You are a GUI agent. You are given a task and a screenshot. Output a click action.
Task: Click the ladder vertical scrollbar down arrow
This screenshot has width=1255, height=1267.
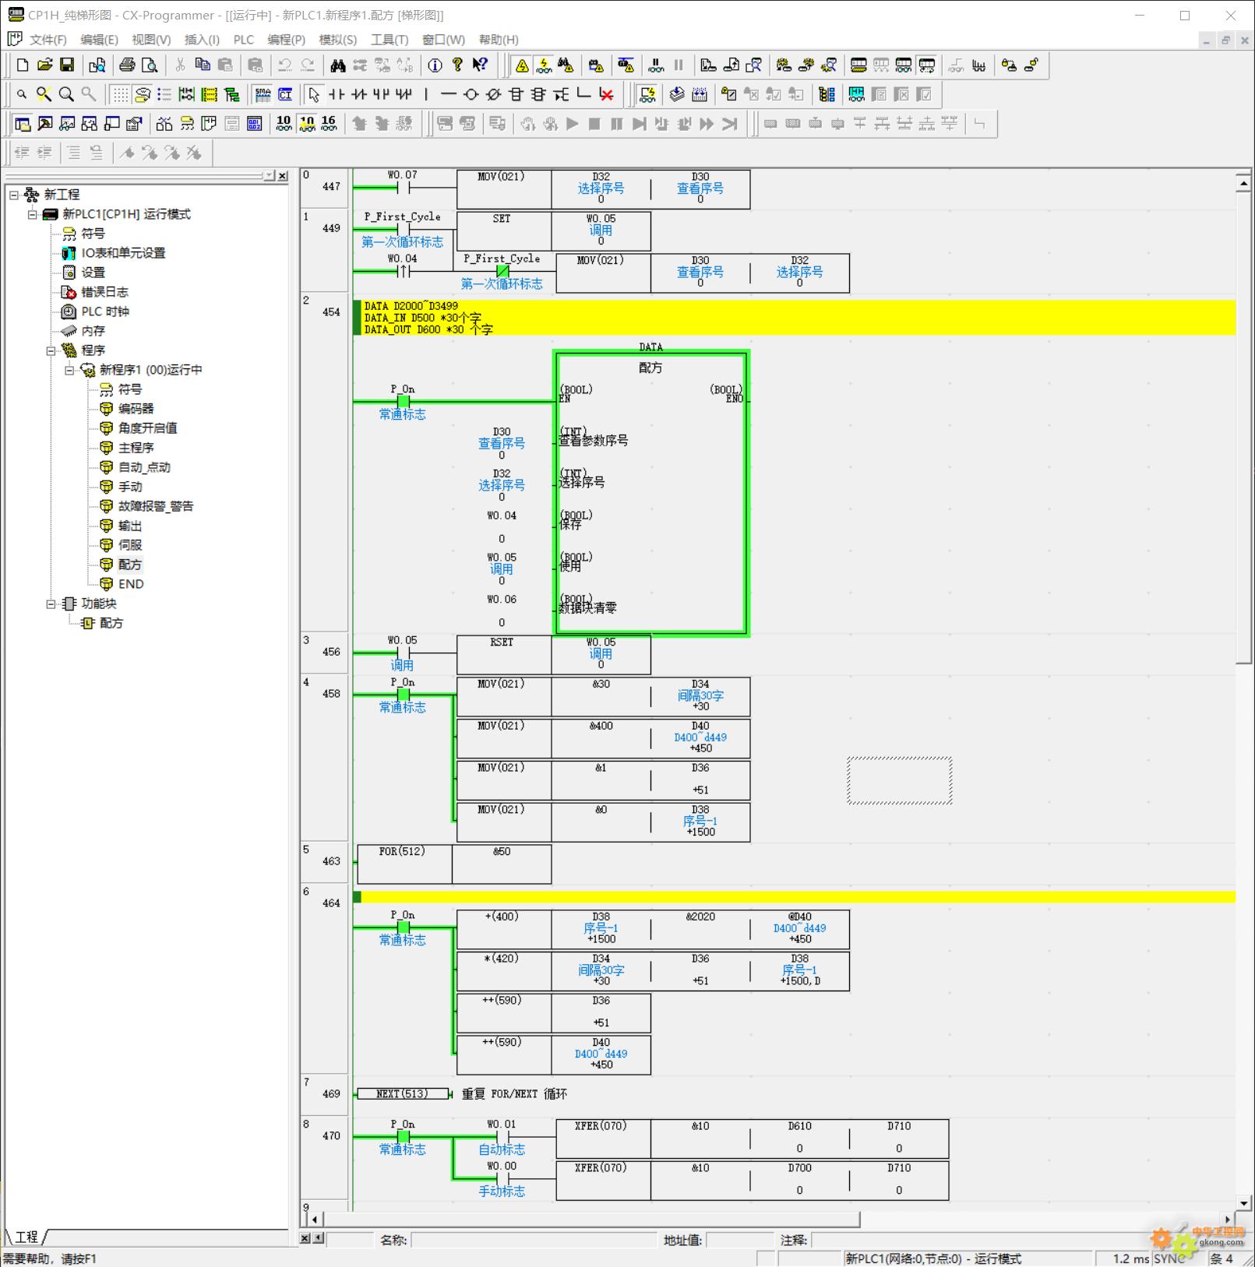pos(1243,1203)
